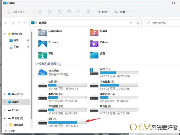Select 此电脑 in the navigation pane
The width and height of the screenshot is (180, 135).
click(x=15, y=102)
